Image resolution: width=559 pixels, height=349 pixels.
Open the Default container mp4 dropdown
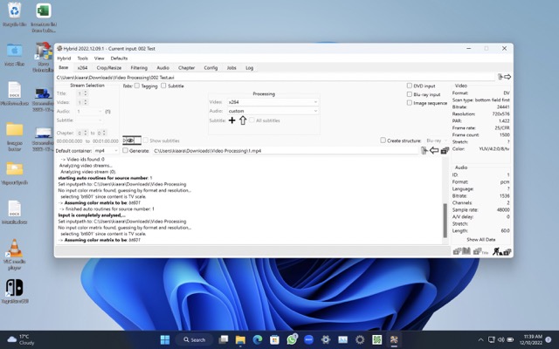[x=107, y=150]
